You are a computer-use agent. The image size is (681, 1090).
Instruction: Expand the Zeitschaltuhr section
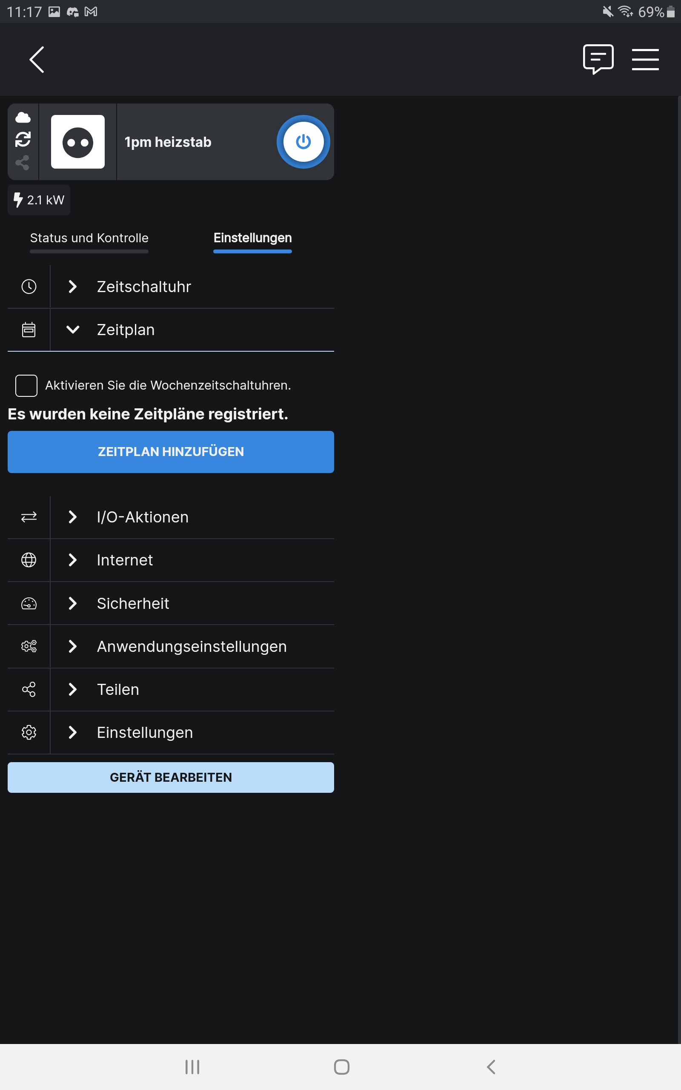(x=144, y=287)
